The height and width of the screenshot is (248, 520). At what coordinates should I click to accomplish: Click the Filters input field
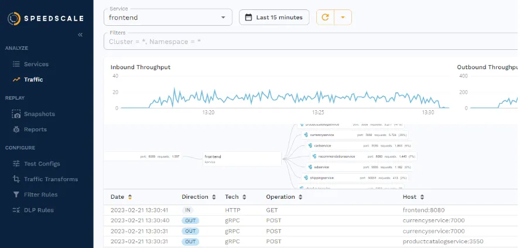pos(311,42)
